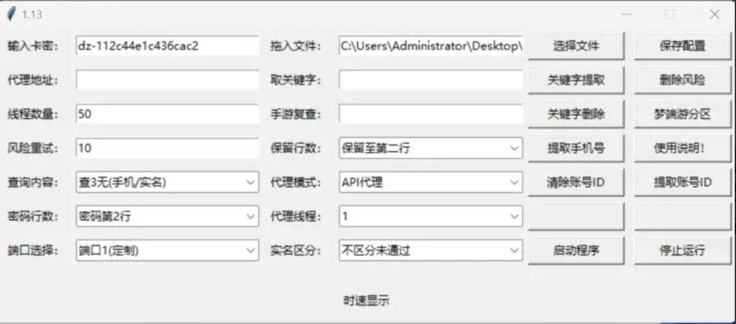Viewport: 736px width, 324px height.
Task: Open the 代理模式 dropdown showing API代理
Action: [431, 182]
